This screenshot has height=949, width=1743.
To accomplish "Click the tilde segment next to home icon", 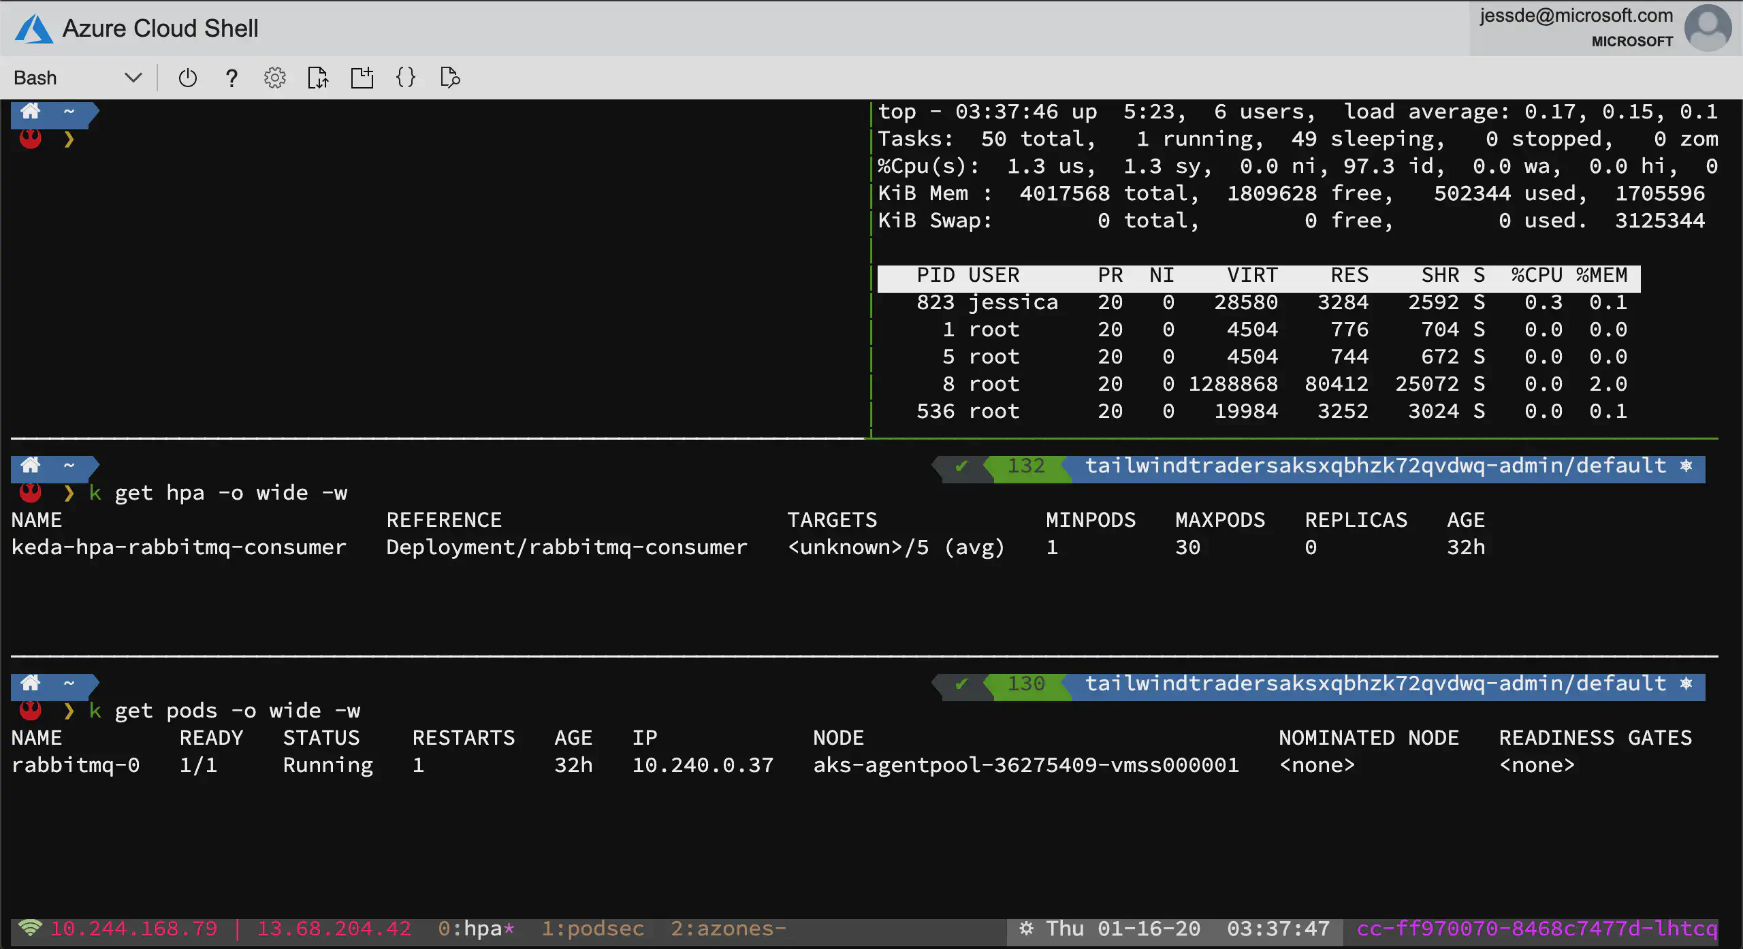I will 68,112.
